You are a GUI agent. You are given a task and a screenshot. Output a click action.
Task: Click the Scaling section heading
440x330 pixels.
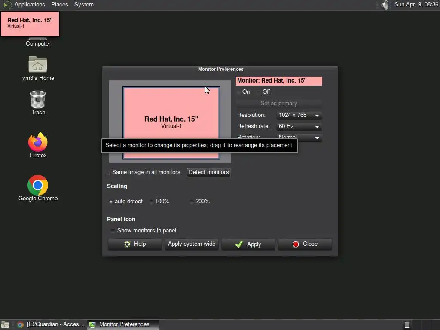point(117,186)
